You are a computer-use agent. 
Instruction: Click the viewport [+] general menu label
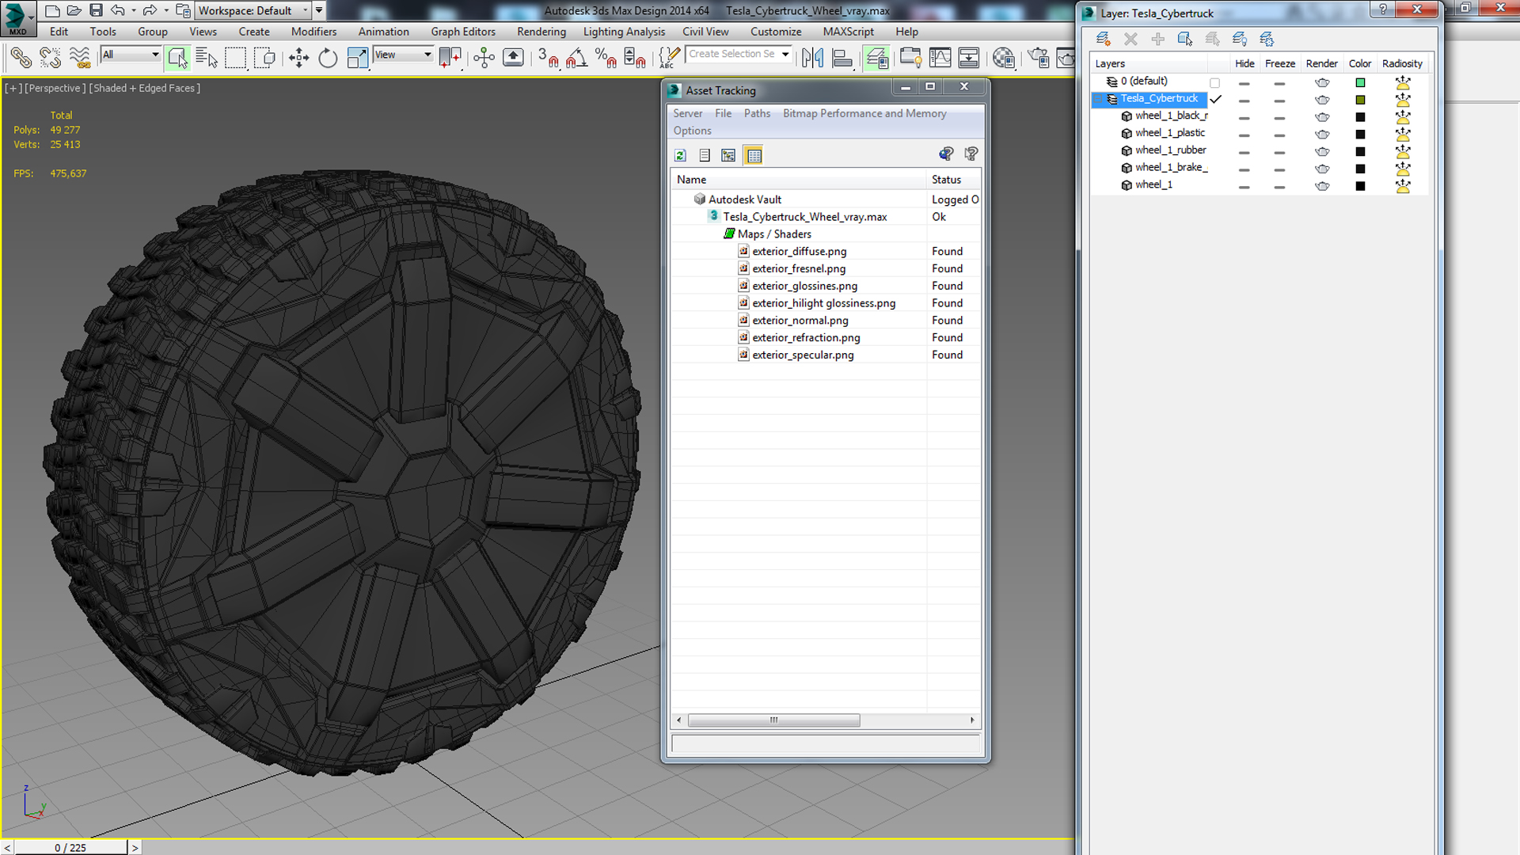click(x=13, y=88)
